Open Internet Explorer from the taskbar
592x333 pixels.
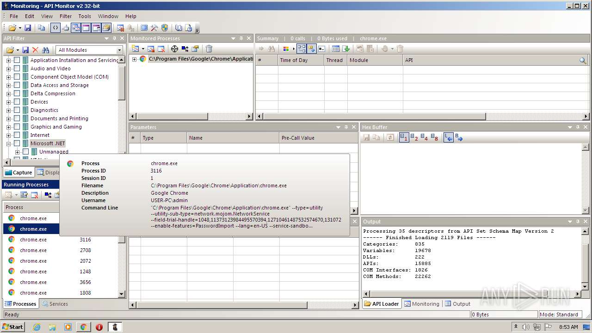click(37, 327)
